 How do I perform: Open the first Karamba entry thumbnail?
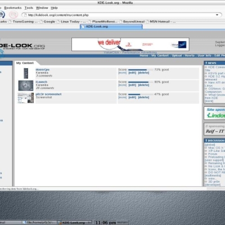pyautogui.click(x=26, y=73)
